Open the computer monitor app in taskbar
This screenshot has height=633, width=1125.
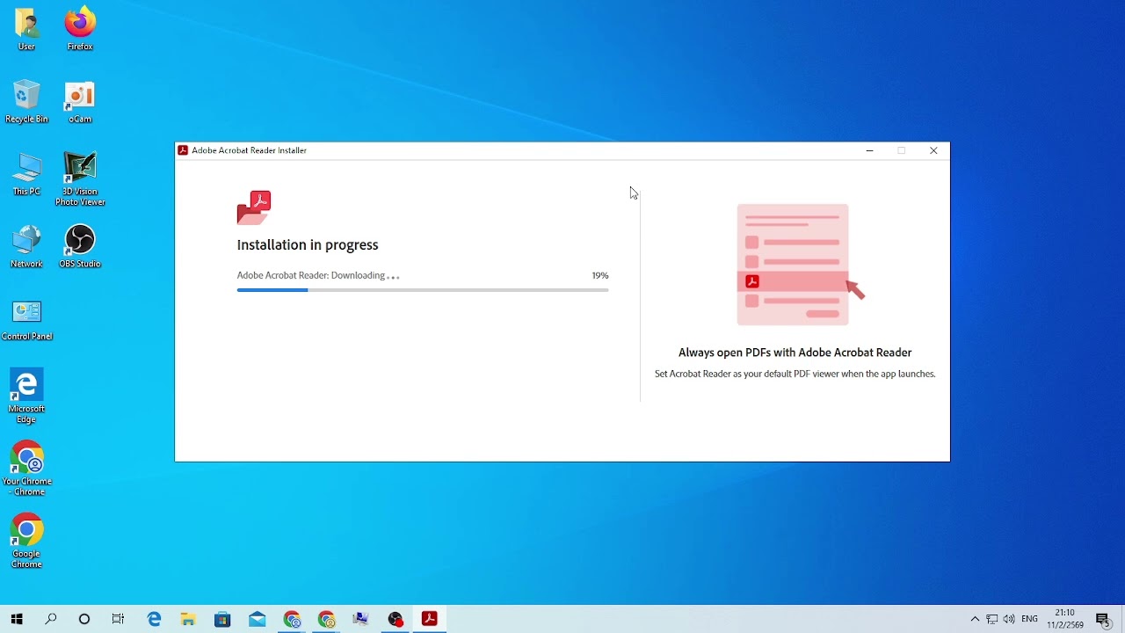pos(360,619)
